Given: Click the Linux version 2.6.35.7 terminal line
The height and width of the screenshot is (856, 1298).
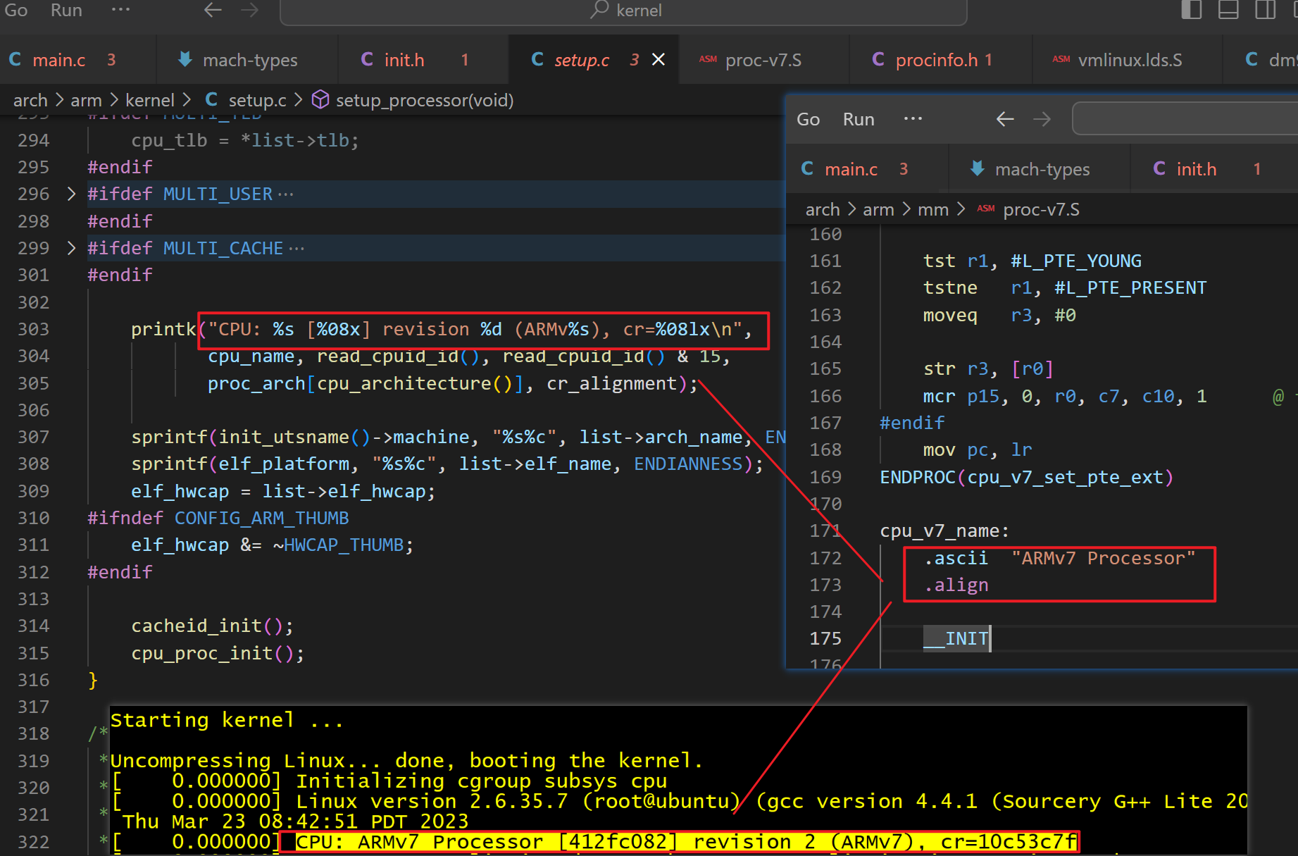Looking at the screenshot, I should click(680, 801).
